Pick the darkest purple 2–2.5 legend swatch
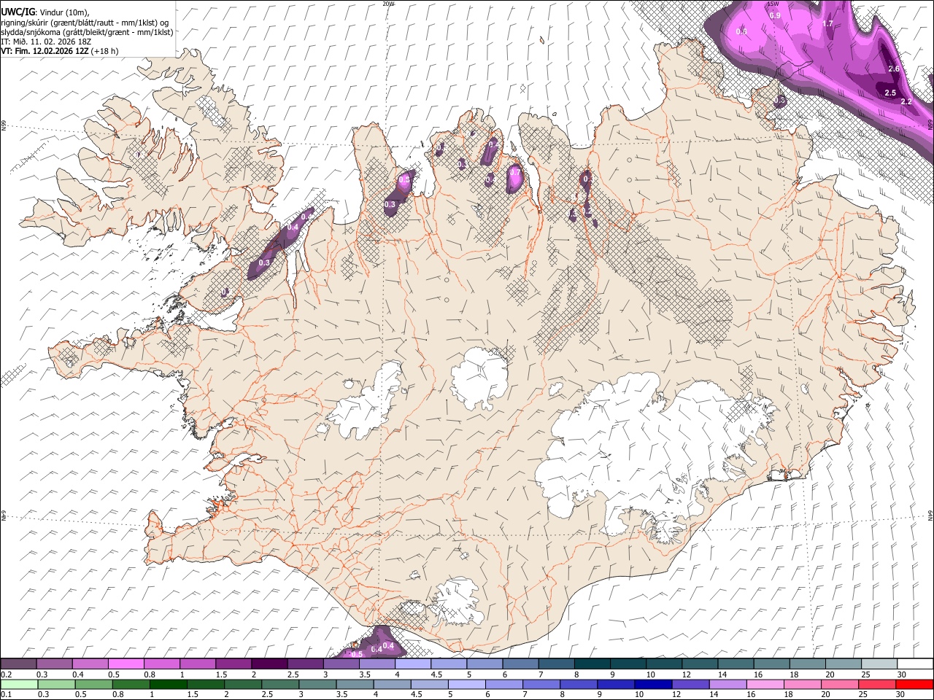Screen dimensions: 934x700 269,664
